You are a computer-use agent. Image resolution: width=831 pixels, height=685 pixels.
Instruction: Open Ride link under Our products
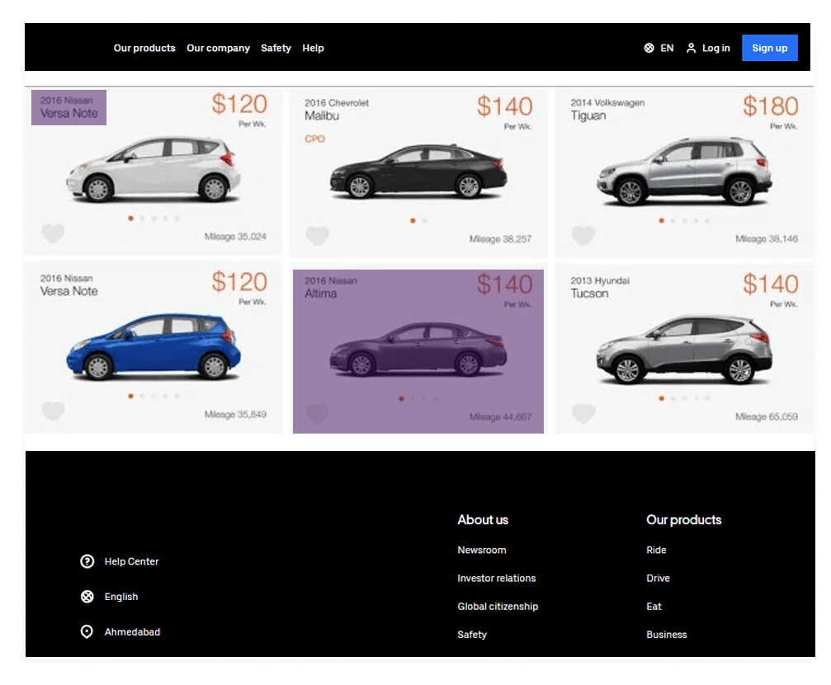click(656, 550)
